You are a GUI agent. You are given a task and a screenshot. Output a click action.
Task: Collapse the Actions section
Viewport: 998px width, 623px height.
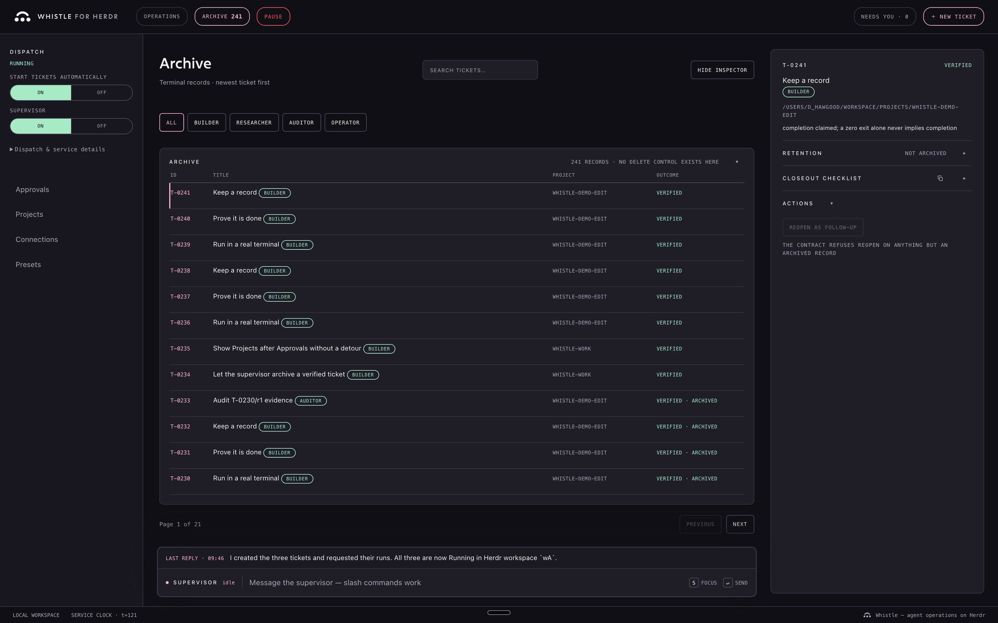832,203
